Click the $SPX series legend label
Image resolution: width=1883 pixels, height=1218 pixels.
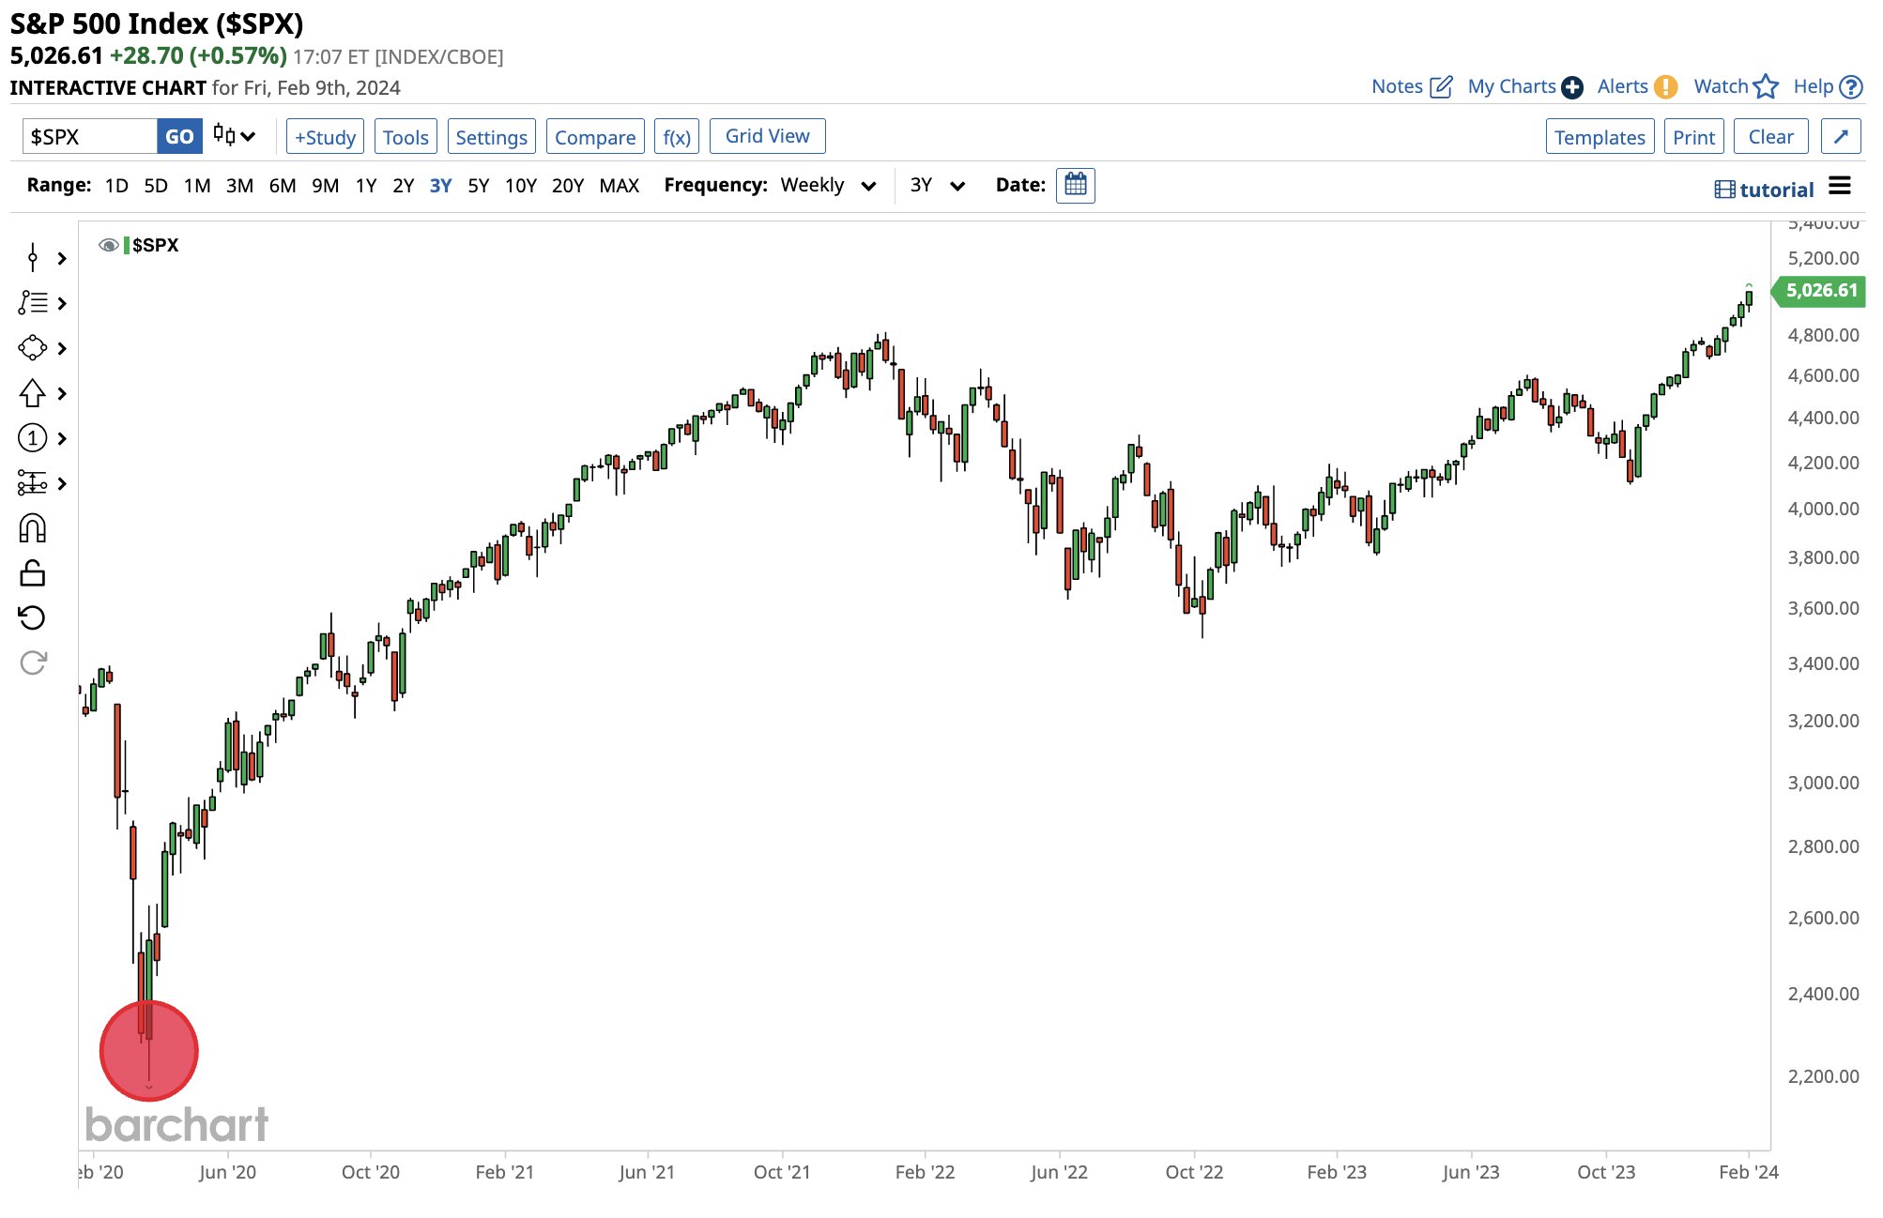156,245
